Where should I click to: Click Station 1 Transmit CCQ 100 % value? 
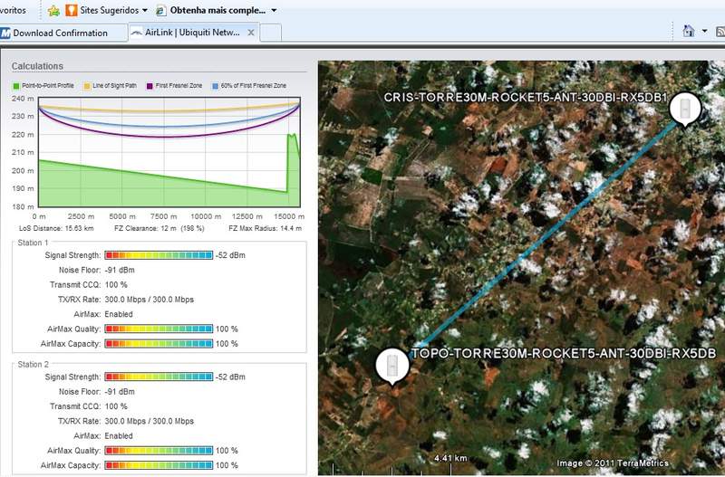pyautogui.click(x=116, y=284)
